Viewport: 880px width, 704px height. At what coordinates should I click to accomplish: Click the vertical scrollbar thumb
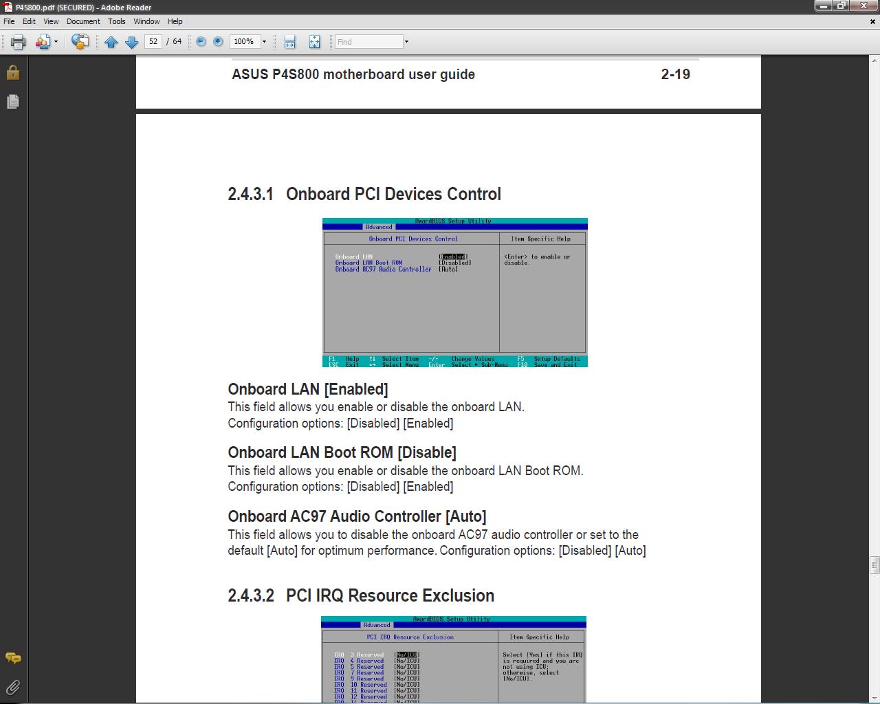pos(874,565)
